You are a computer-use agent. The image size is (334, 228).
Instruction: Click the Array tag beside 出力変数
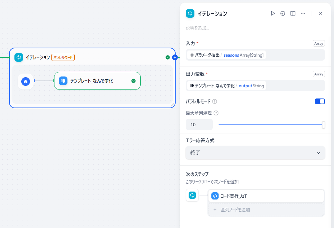tap(318, 74)
